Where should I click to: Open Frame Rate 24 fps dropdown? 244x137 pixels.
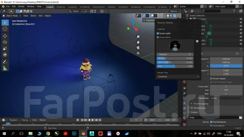click(226, 98)
